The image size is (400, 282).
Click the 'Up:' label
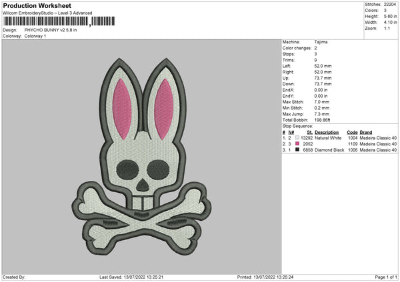[285, 78]
